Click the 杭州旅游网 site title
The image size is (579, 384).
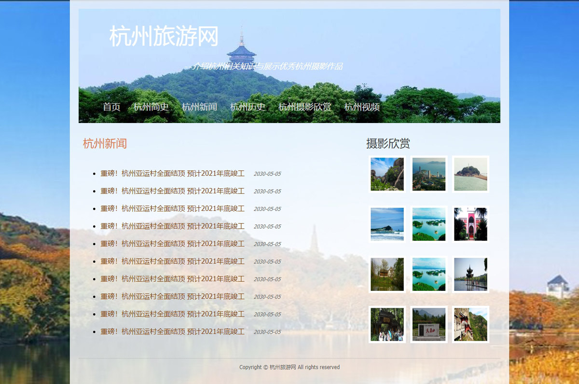click(x=164, y=36)
